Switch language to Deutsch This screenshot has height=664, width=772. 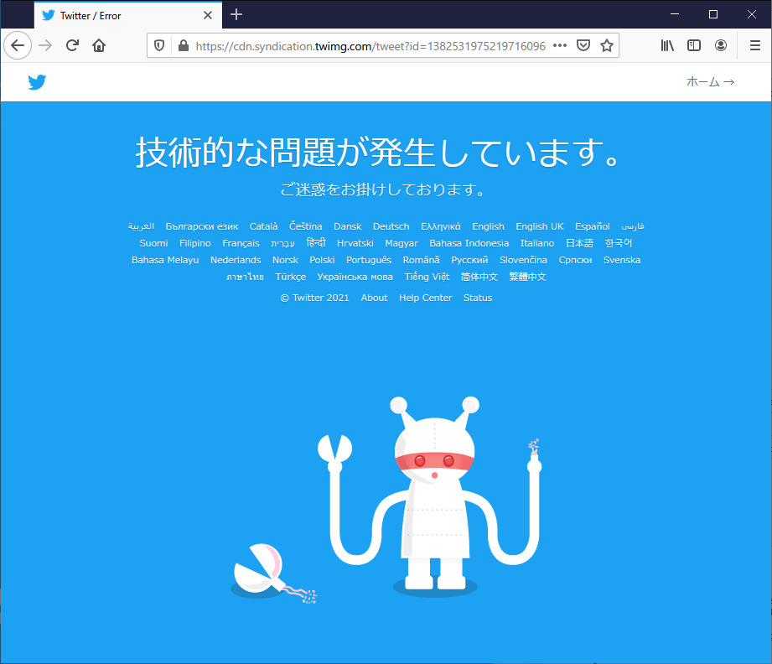[x=391, y=226]
